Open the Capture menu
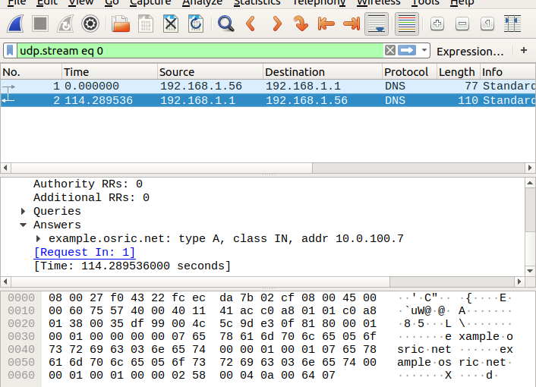Viewport: 536px width, 387px height. 150,2
